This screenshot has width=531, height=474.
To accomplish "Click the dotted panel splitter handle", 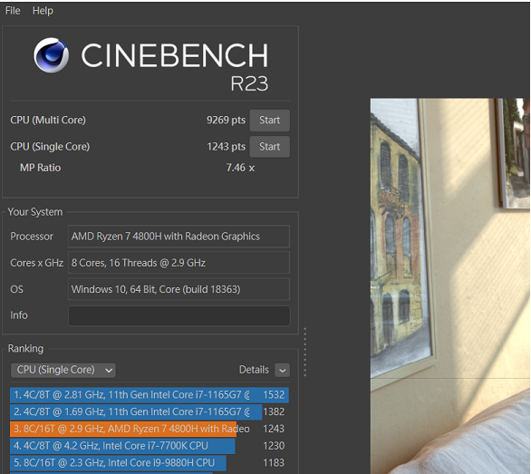I will point(305,352).
